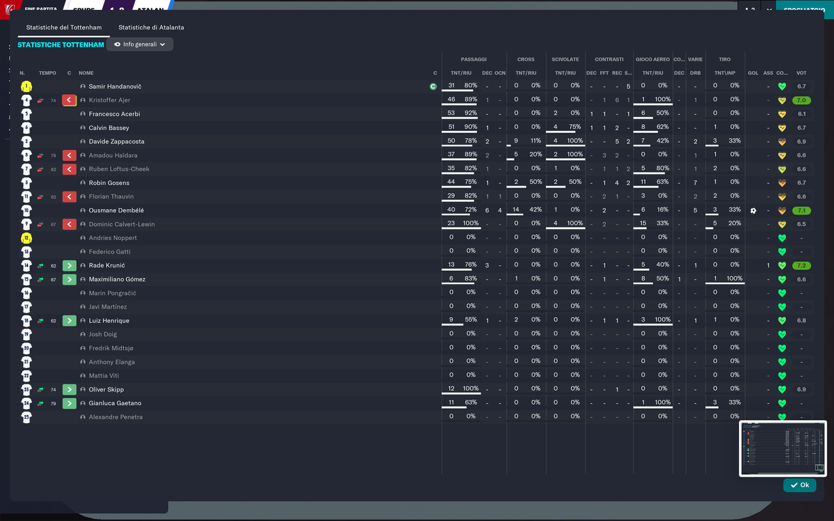Click the Spogliatoio button in the top bar
Image resolution: width=834 pixels, height=521 pixels.
point(805,10)
